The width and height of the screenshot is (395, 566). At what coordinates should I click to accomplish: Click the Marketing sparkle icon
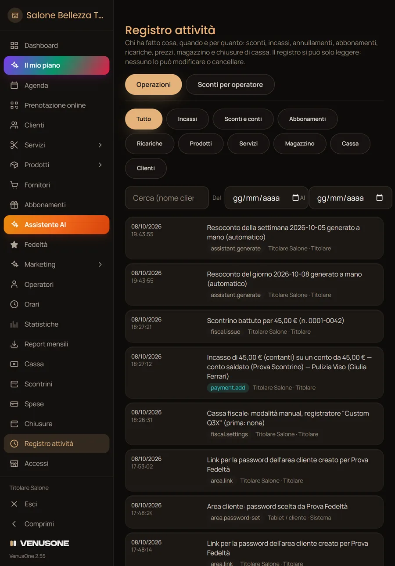pos(14,264)
